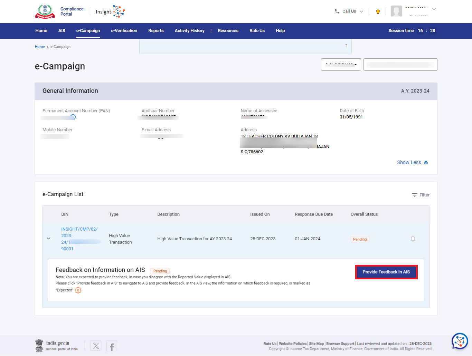Collapse the High Value Transaction row chevron
472x356 pixels.
click(x=49, y=239)
